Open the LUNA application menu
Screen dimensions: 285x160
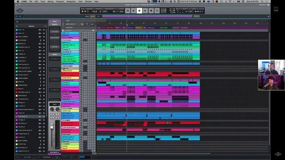[x=24, y=1]
